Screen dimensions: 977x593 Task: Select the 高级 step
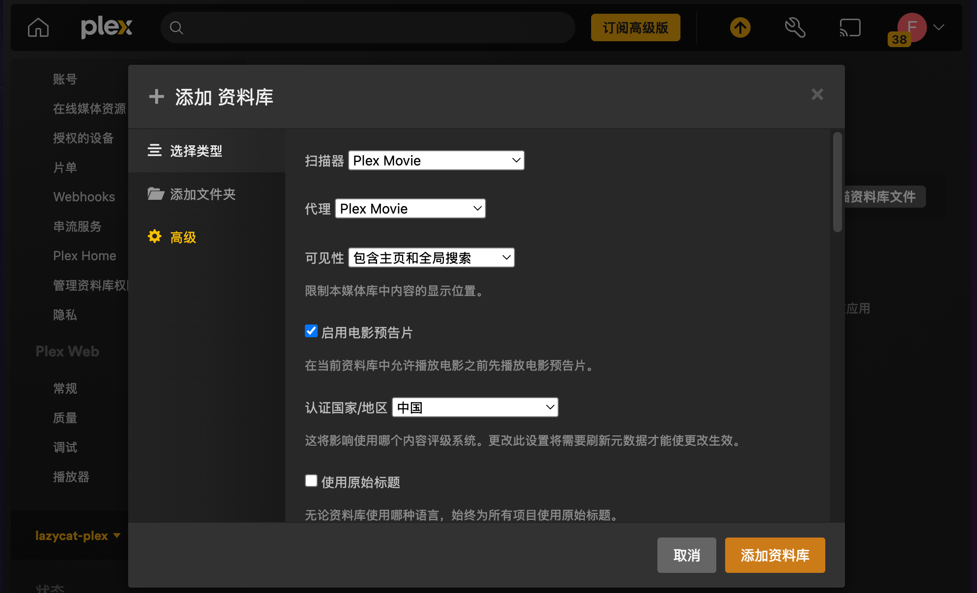pyautogui.click(x=207, y=238)
